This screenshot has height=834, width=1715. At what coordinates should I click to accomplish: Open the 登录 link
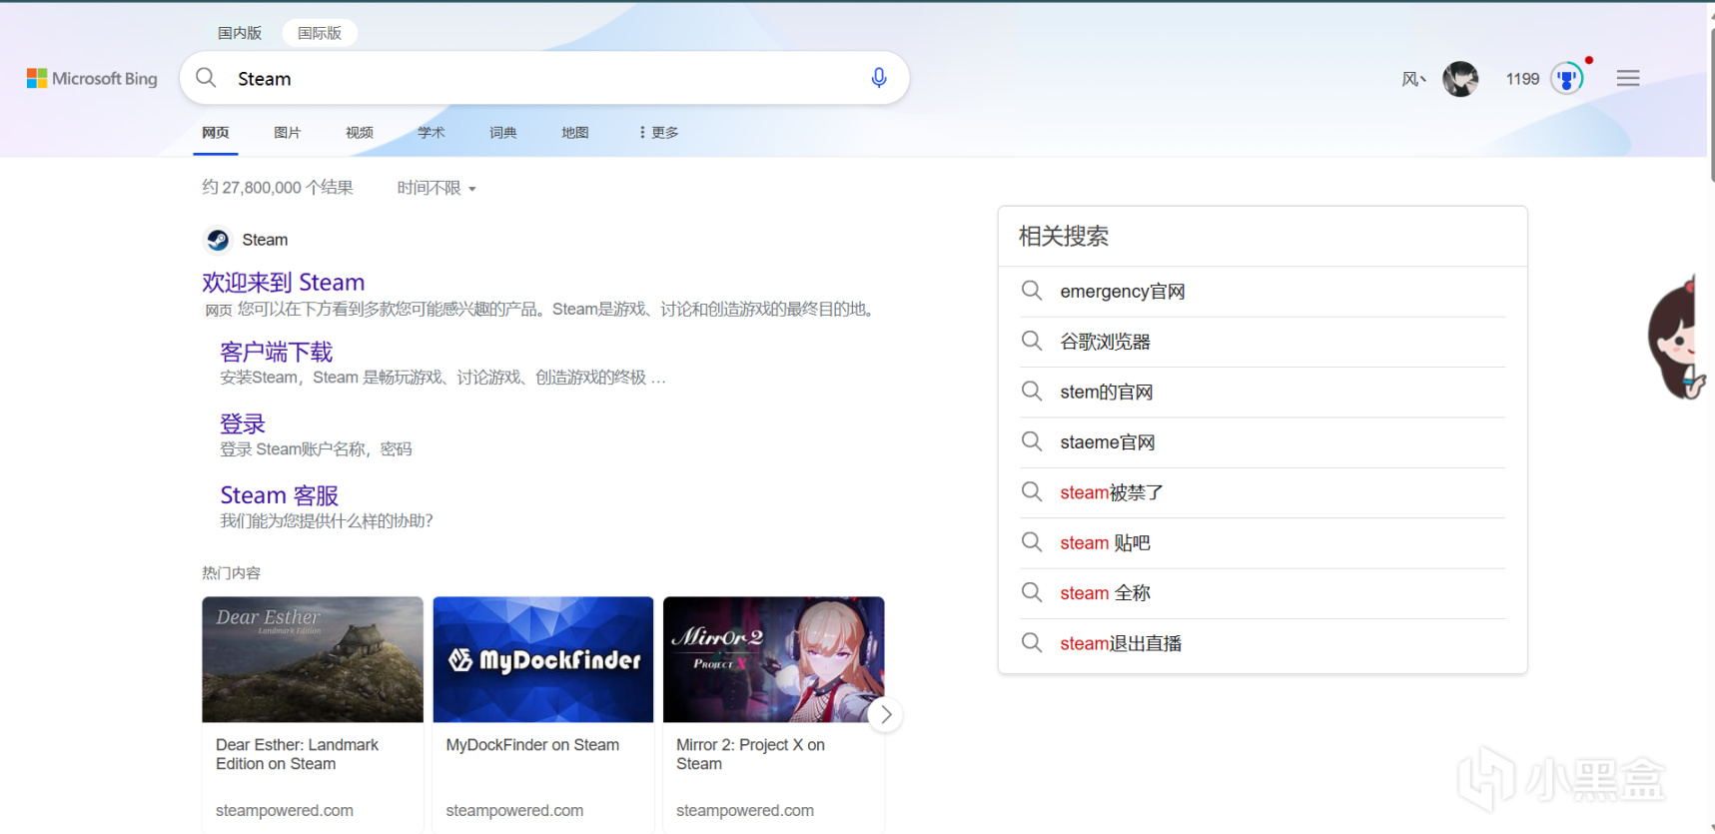pos(243,423)
